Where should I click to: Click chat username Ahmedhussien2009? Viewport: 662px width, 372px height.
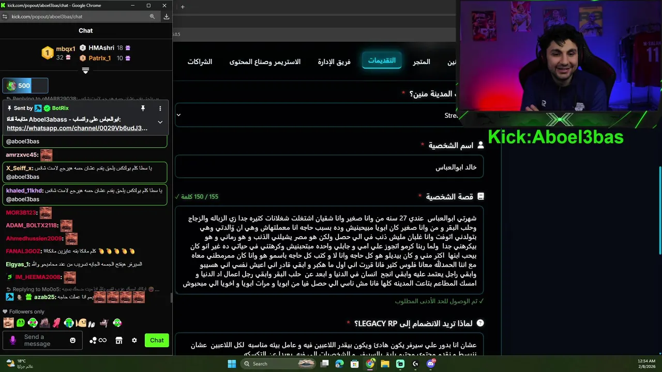34,239
